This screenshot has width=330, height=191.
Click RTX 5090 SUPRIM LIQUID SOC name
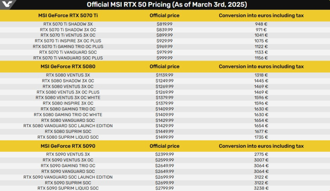68,188
